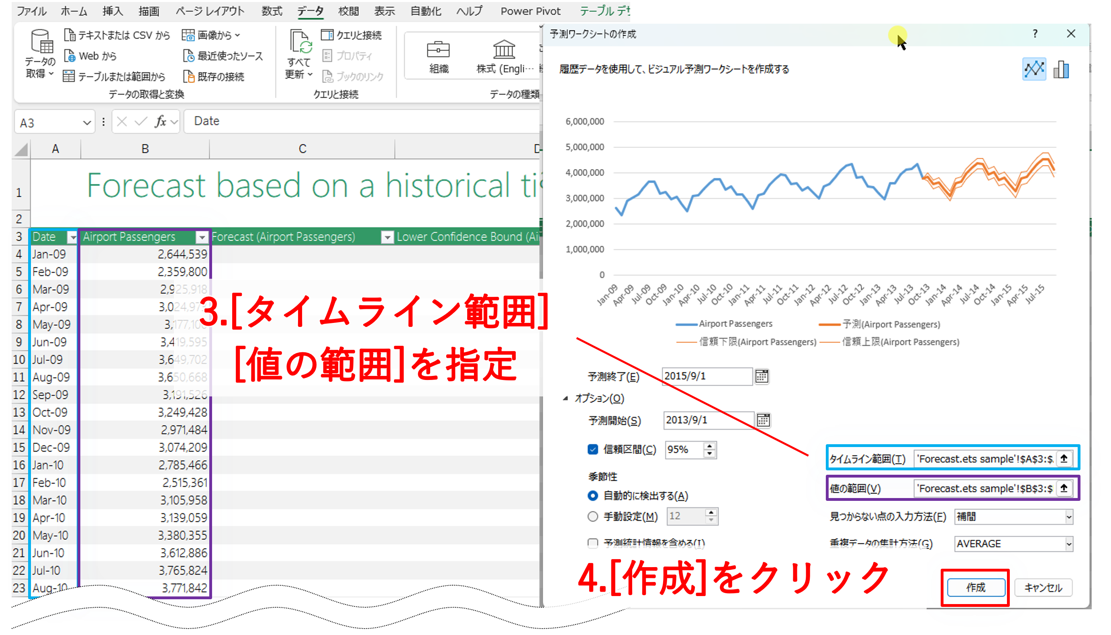Uncheck the 信頼区間 checkbox
The height and width of the screenshot is (635, 1111).
592,450
